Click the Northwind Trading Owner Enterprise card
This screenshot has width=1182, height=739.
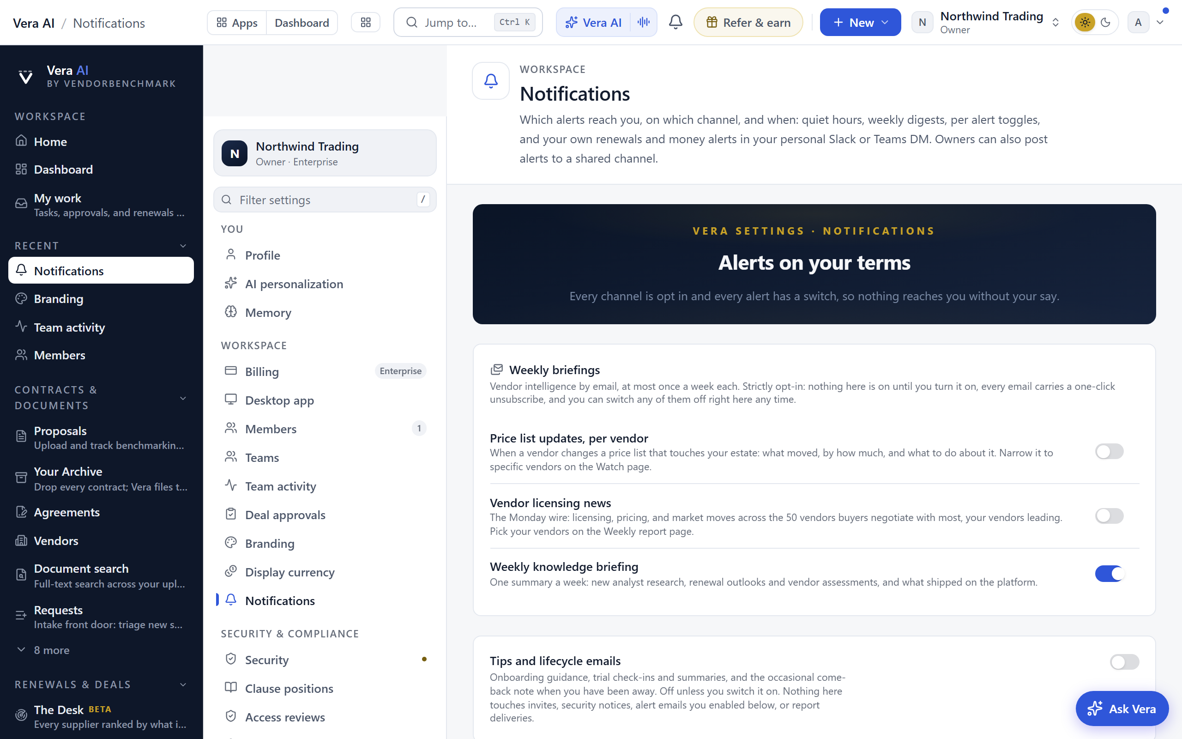coord(325,153)
